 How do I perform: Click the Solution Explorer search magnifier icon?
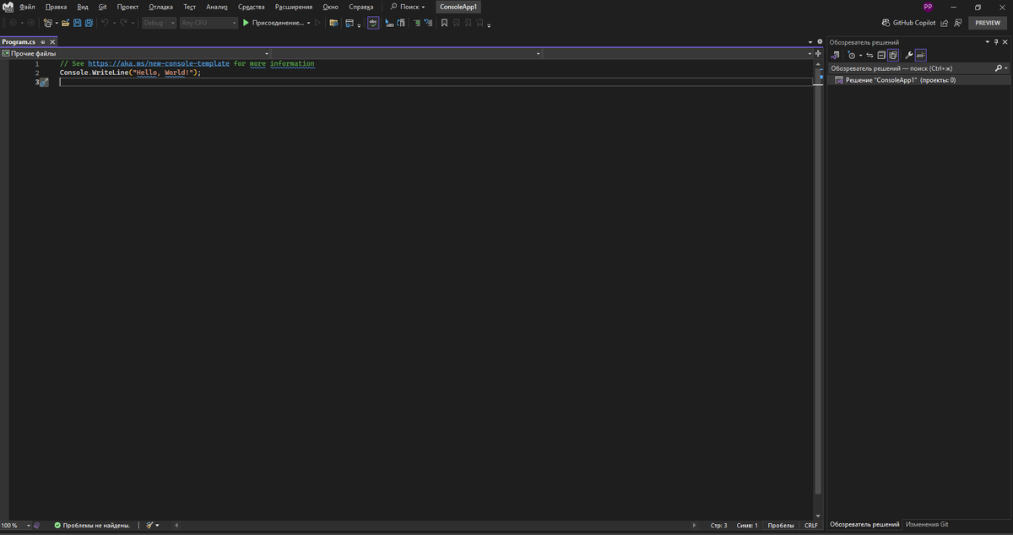(998, 68)
